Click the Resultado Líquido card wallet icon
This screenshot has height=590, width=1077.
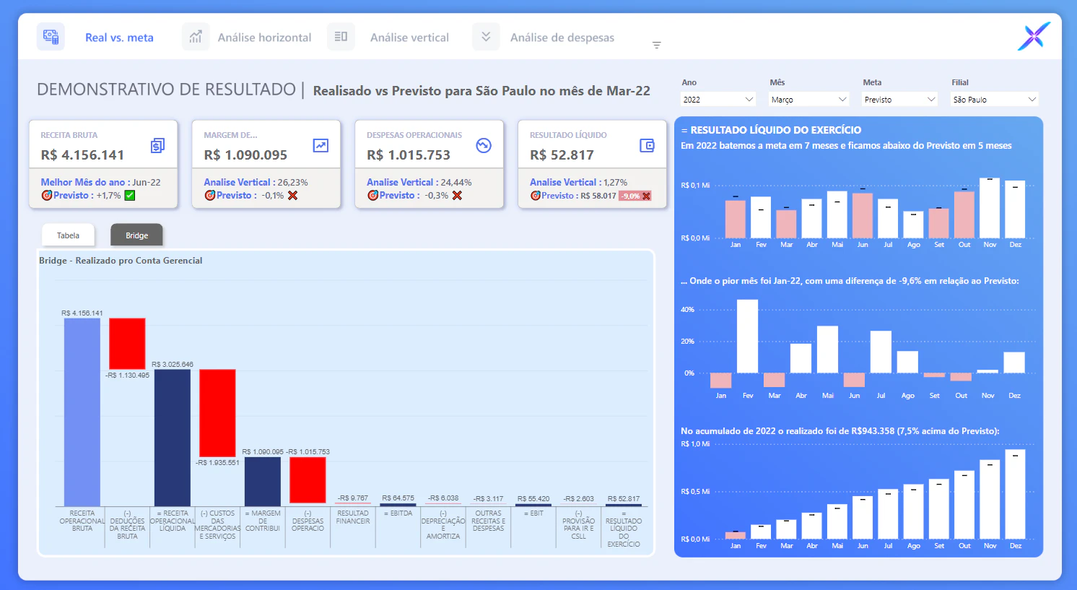click(x=647, y=146)
